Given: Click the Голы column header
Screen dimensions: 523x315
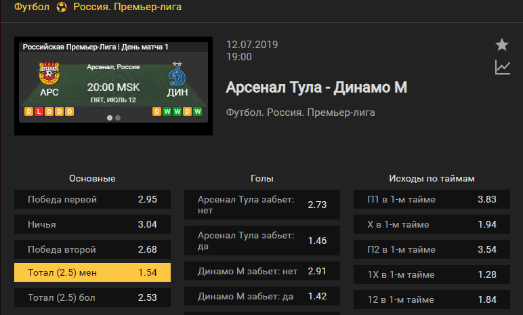Looking at the screenshot, I should (x=262, y=179).
